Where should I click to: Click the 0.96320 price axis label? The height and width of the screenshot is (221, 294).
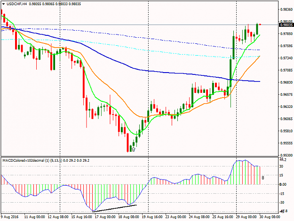(286, 106)
